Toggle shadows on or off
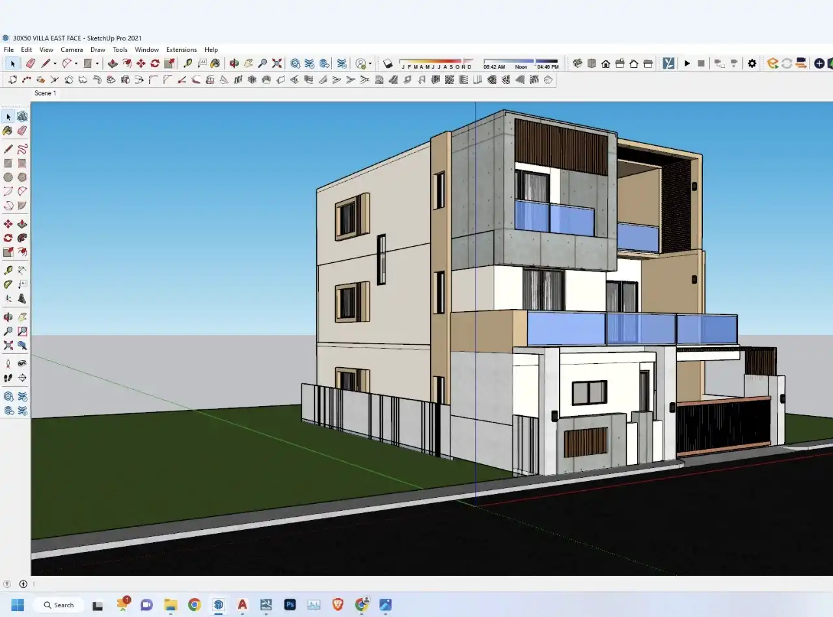 coord(388,63)
